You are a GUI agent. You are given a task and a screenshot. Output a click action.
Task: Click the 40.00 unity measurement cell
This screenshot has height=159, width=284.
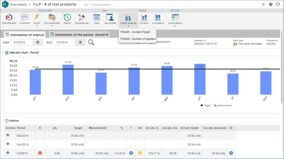coord(98,153)
